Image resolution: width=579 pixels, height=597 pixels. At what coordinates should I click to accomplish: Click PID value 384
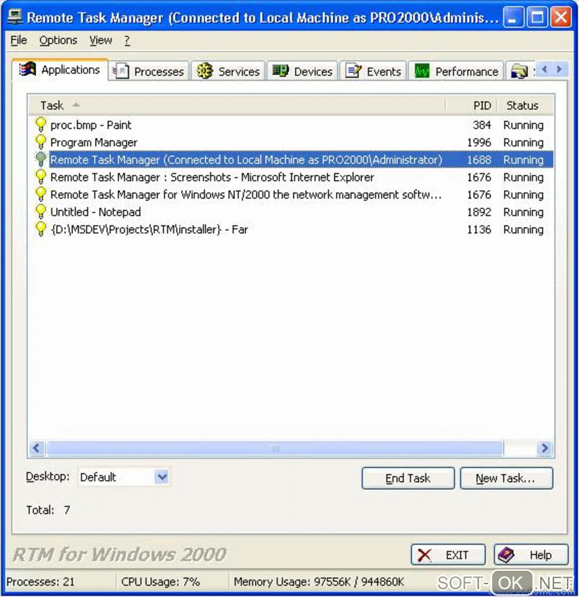[481, 125]
